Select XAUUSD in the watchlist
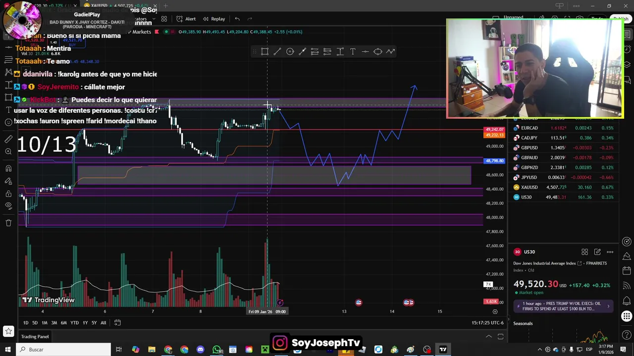The height and width of the screenshot is (356, 634). coord(564,187)
